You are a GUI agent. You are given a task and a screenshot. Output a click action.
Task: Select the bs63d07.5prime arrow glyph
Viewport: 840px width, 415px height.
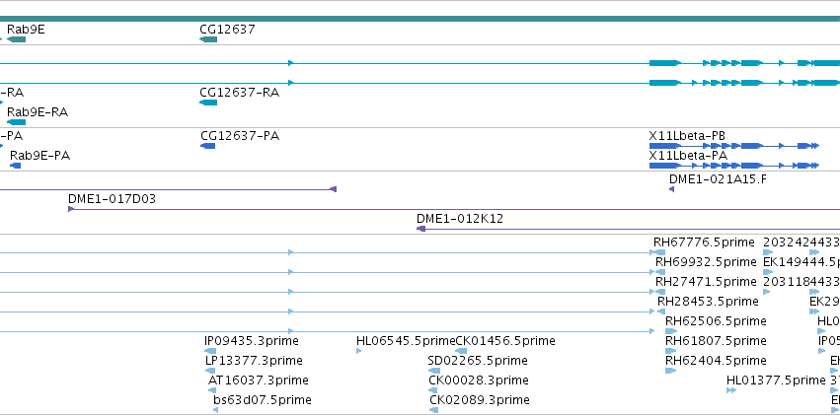[x=215, y=410]
